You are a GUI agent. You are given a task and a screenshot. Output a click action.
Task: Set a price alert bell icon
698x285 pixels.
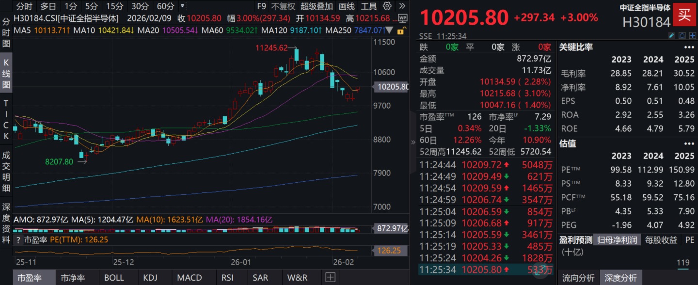(x=682, y=35)
